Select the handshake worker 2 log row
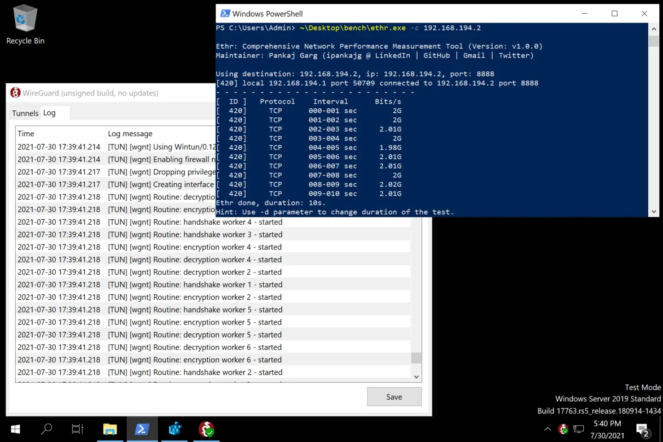Image resolution: width=663 pixels, height=442 pixels. click(x=213, y=372)
